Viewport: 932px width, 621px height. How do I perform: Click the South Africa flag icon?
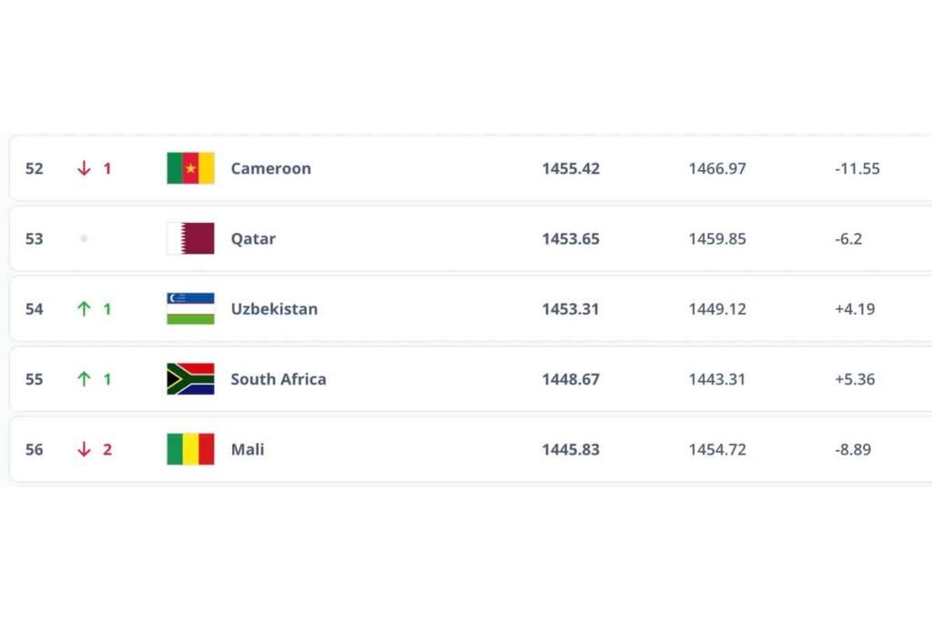pos(190,379)
